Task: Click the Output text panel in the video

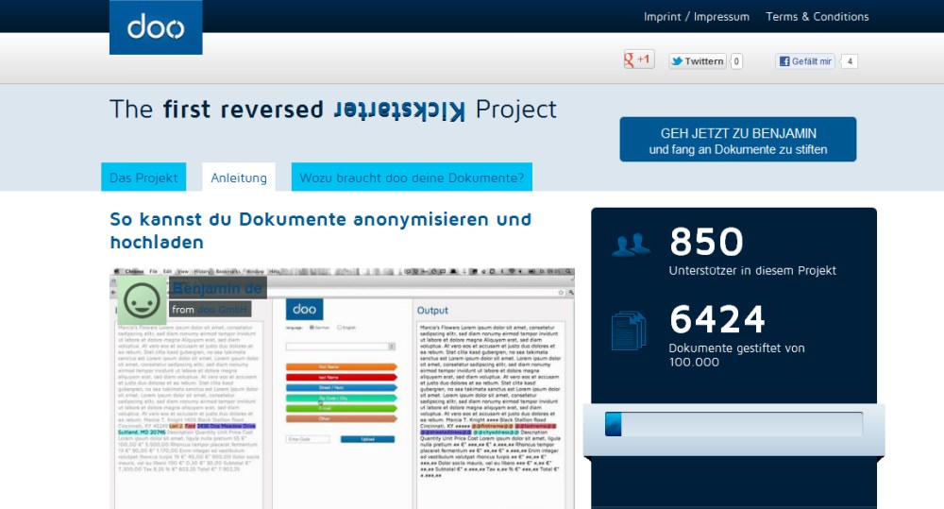Action: pos(491,415)
